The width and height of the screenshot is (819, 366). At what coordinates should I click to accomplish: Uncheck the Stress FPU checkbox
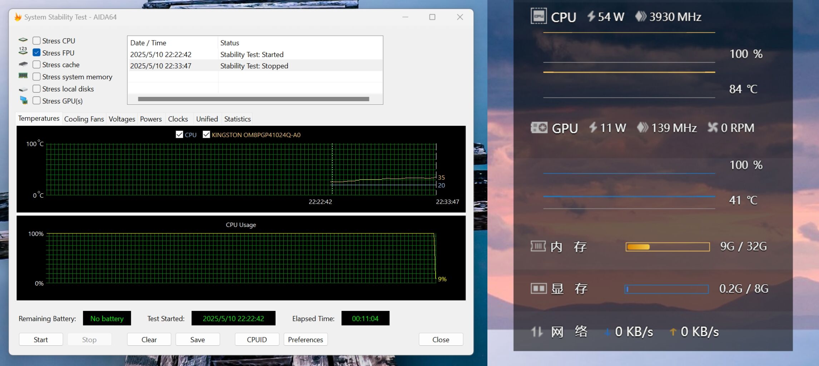[36, 53]
